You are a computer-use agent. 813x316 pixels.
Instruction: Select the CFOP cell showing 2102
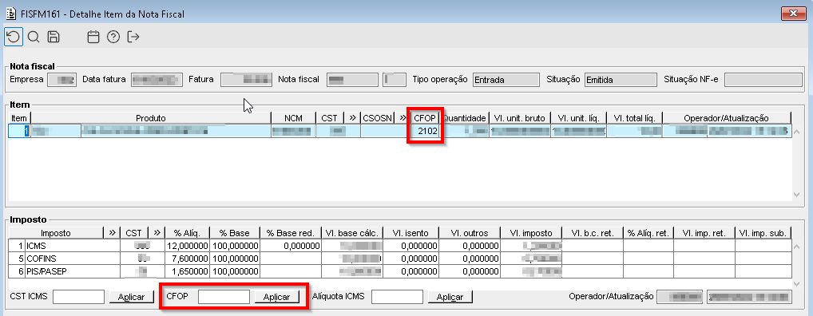[x=424, y=132]
